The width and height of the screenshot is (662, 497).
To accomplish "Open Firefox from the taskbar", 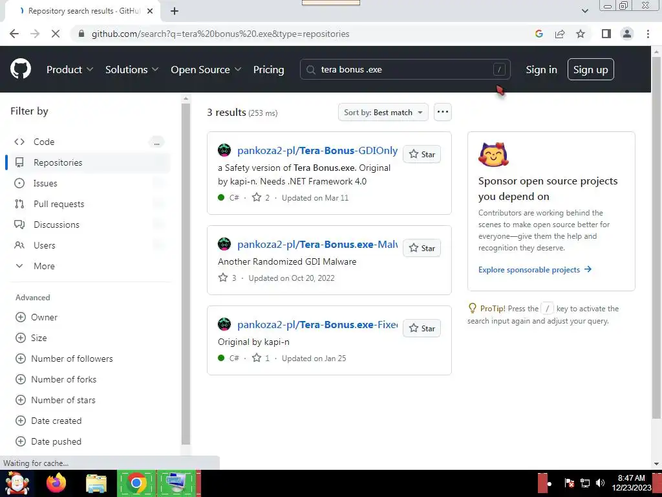I will pyautogui.click(x=56, y=483).
